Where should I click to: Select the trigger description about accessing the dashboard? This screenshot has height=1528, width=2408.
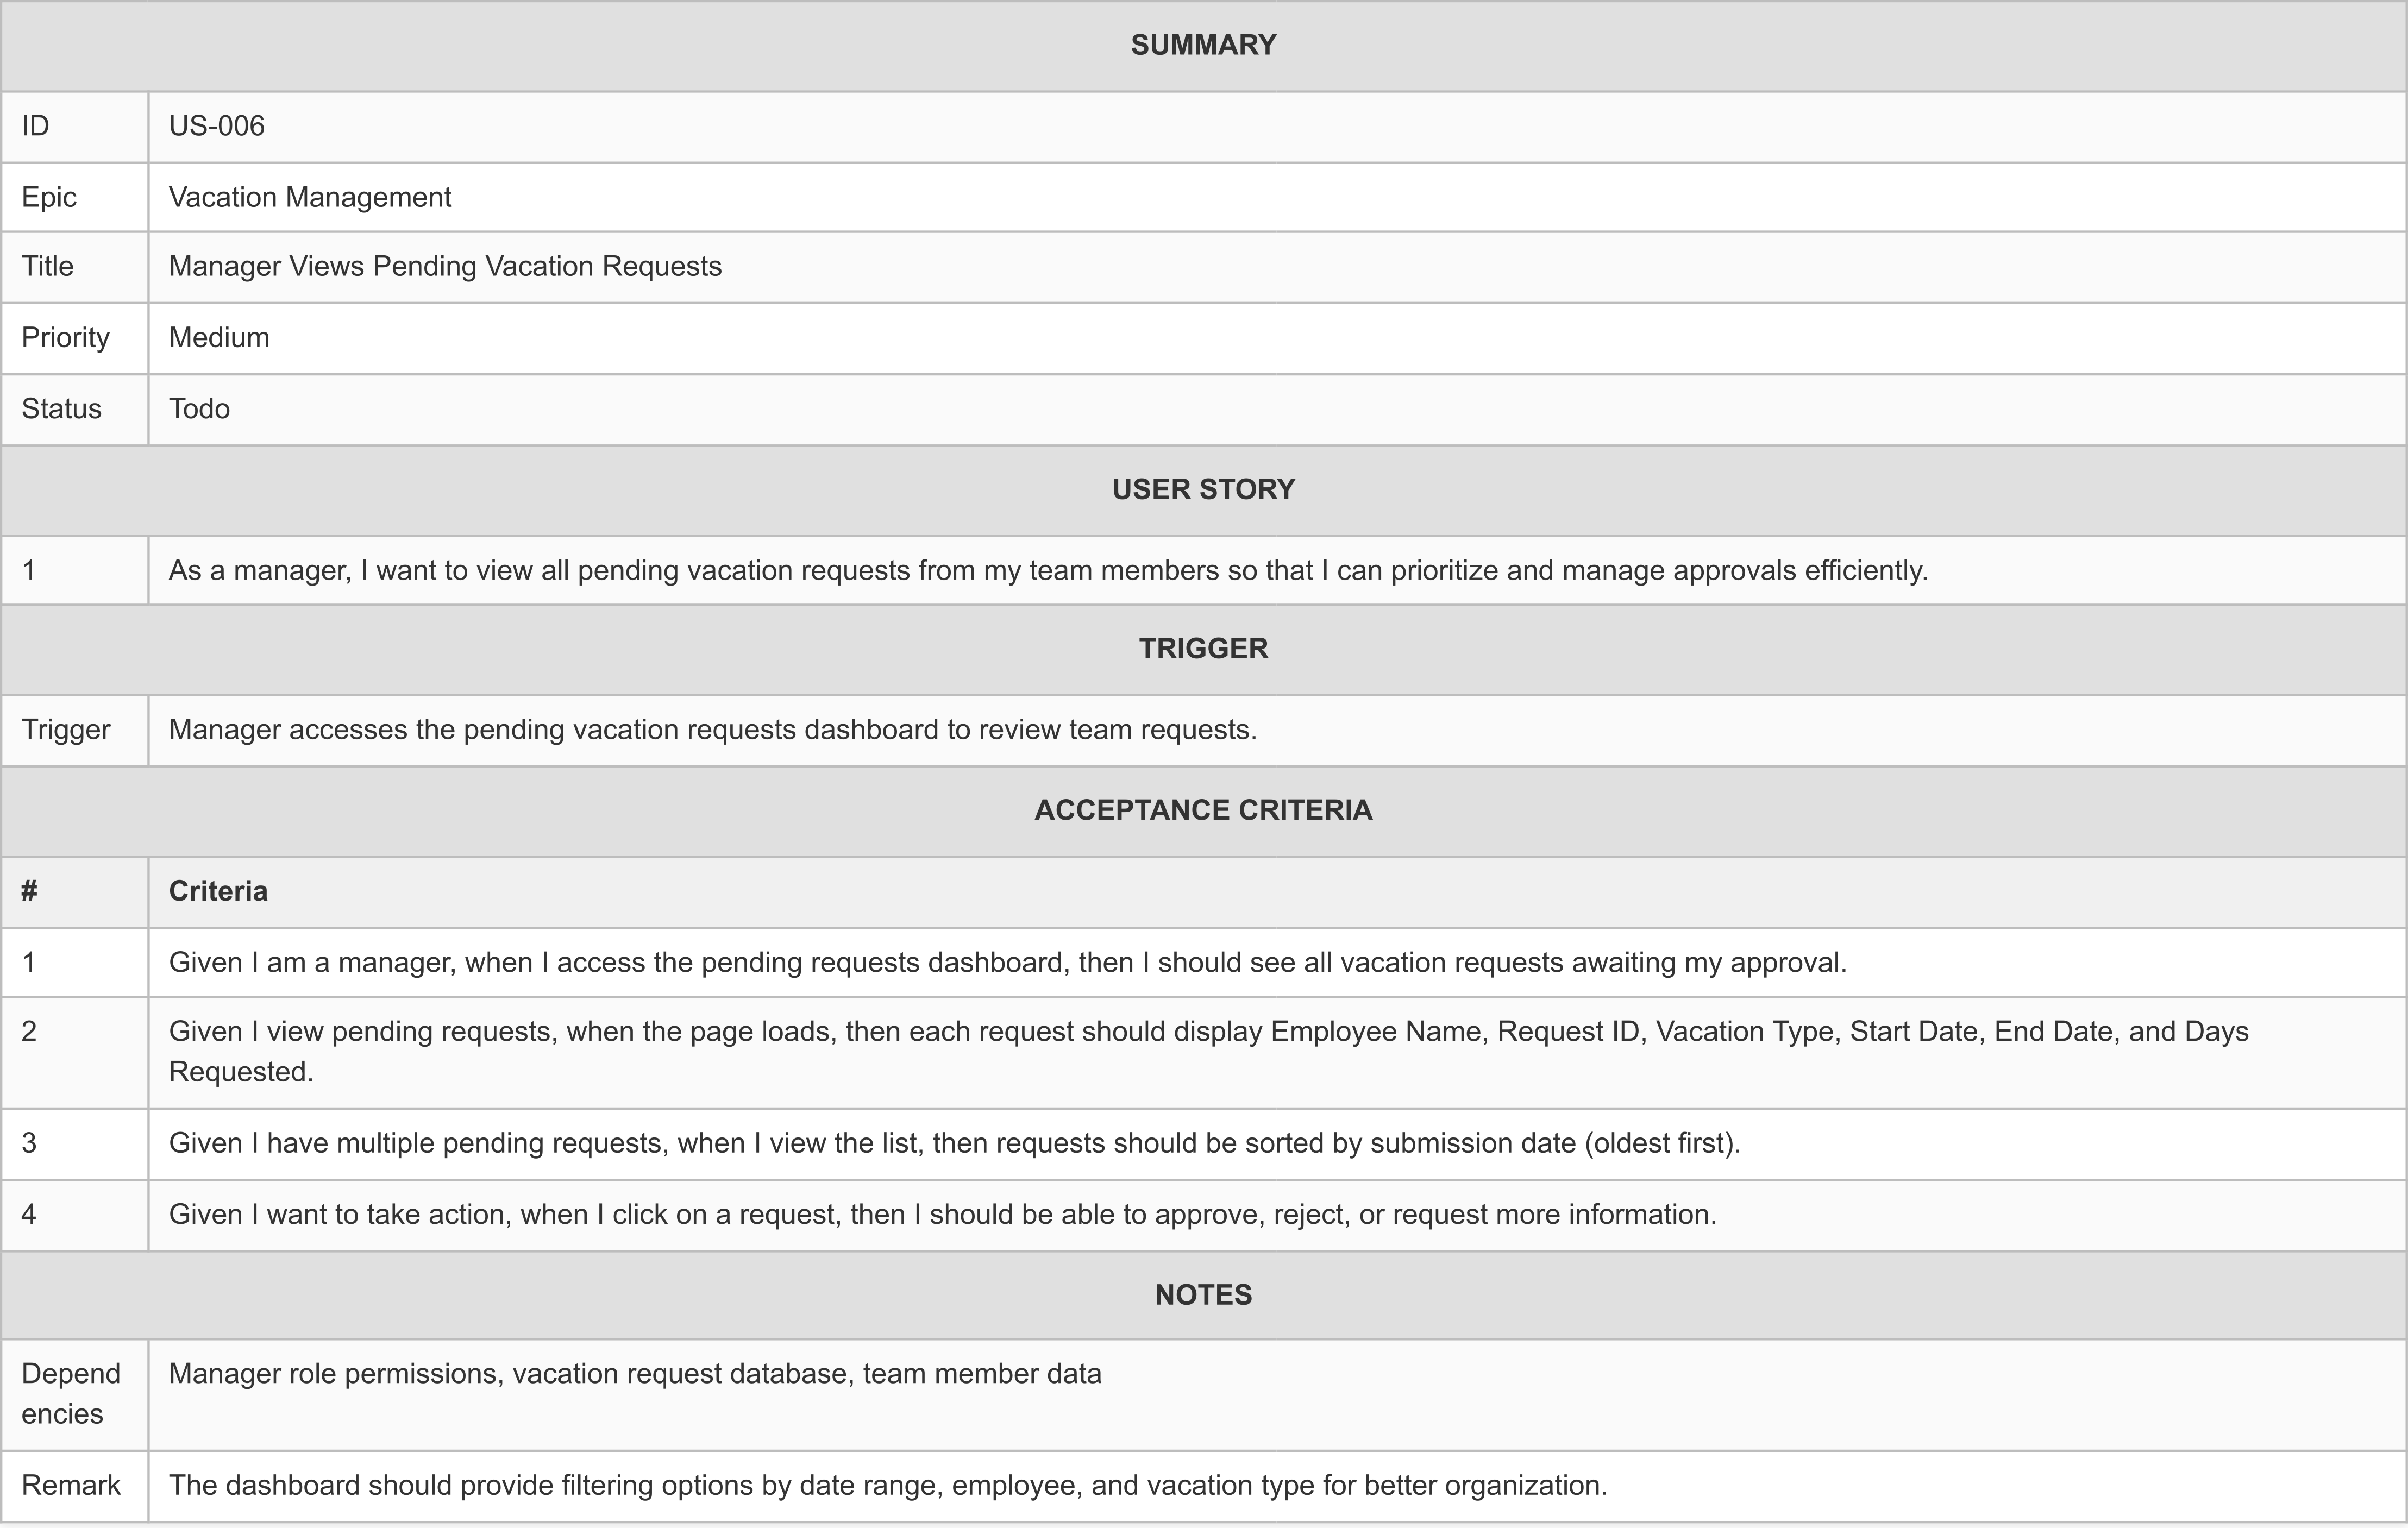(x=712, y=729)
